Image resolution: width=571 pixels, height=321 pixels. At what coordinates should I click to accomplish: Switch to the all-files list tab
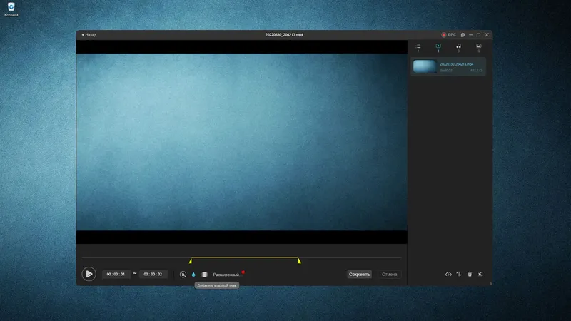pos(418,47)
